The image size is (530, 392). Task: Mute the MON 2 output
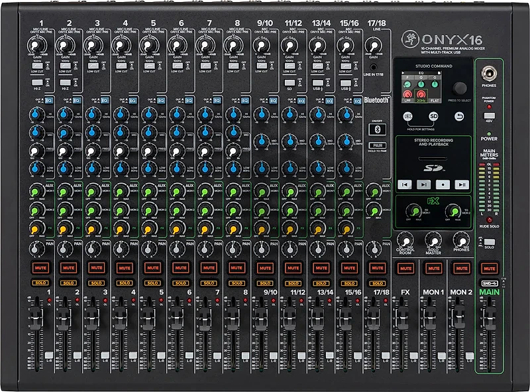461,268
